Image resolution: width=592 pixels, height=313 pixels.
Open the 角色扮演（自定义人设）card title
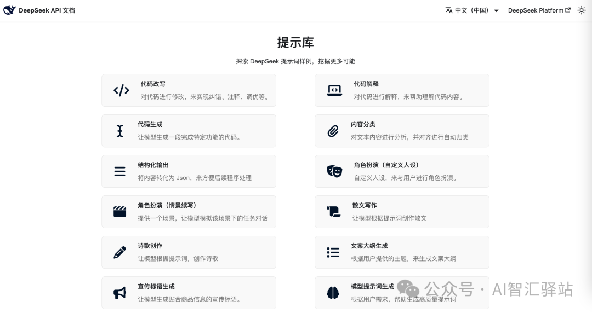pos(386,165)
